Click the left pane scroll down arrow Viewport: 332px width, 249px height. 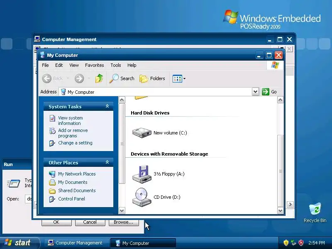(x=122, y=211)
